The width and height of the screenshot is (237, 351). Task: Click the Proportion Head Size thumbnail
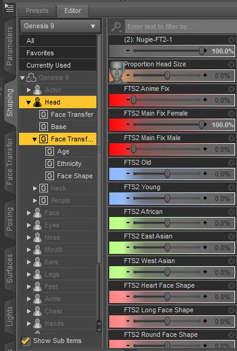117,72
